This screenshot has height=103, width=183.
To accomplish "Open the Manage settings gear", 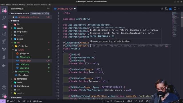I will click(4, 96).
